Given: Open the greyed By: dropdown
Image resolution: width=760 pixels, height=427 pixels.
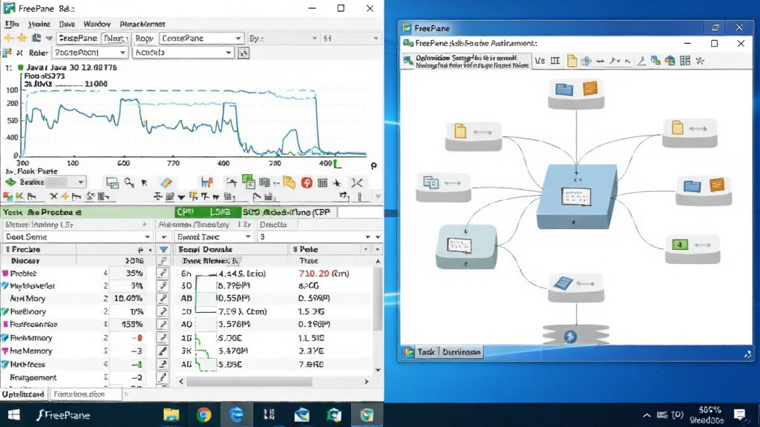Looking at the screenshot, I should point(283,38).
